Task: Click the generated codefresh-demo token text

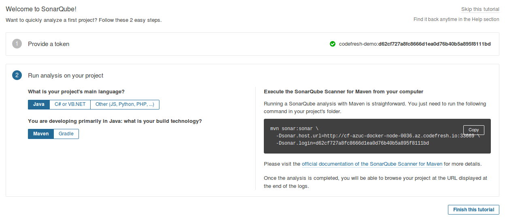Action: pyautogui.click(x=415, y=44)
